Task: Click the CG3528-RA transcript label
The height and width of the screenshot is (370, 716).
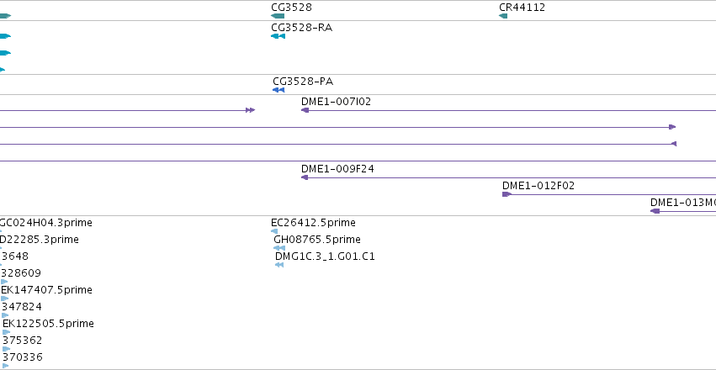Action: (x=302, y=28)
